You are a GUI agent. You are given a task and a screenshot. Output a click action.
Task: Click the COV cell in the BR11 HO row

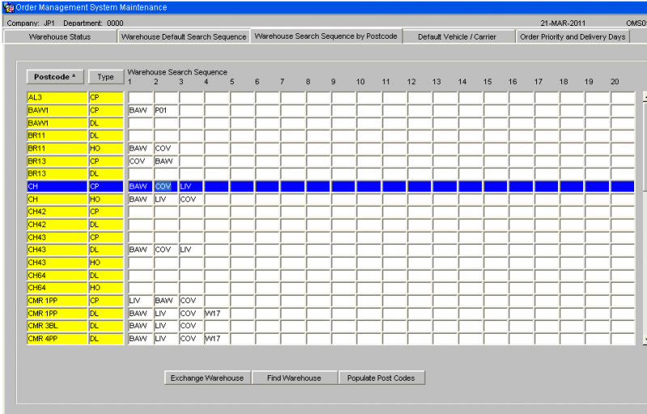[x=166, y=148]
